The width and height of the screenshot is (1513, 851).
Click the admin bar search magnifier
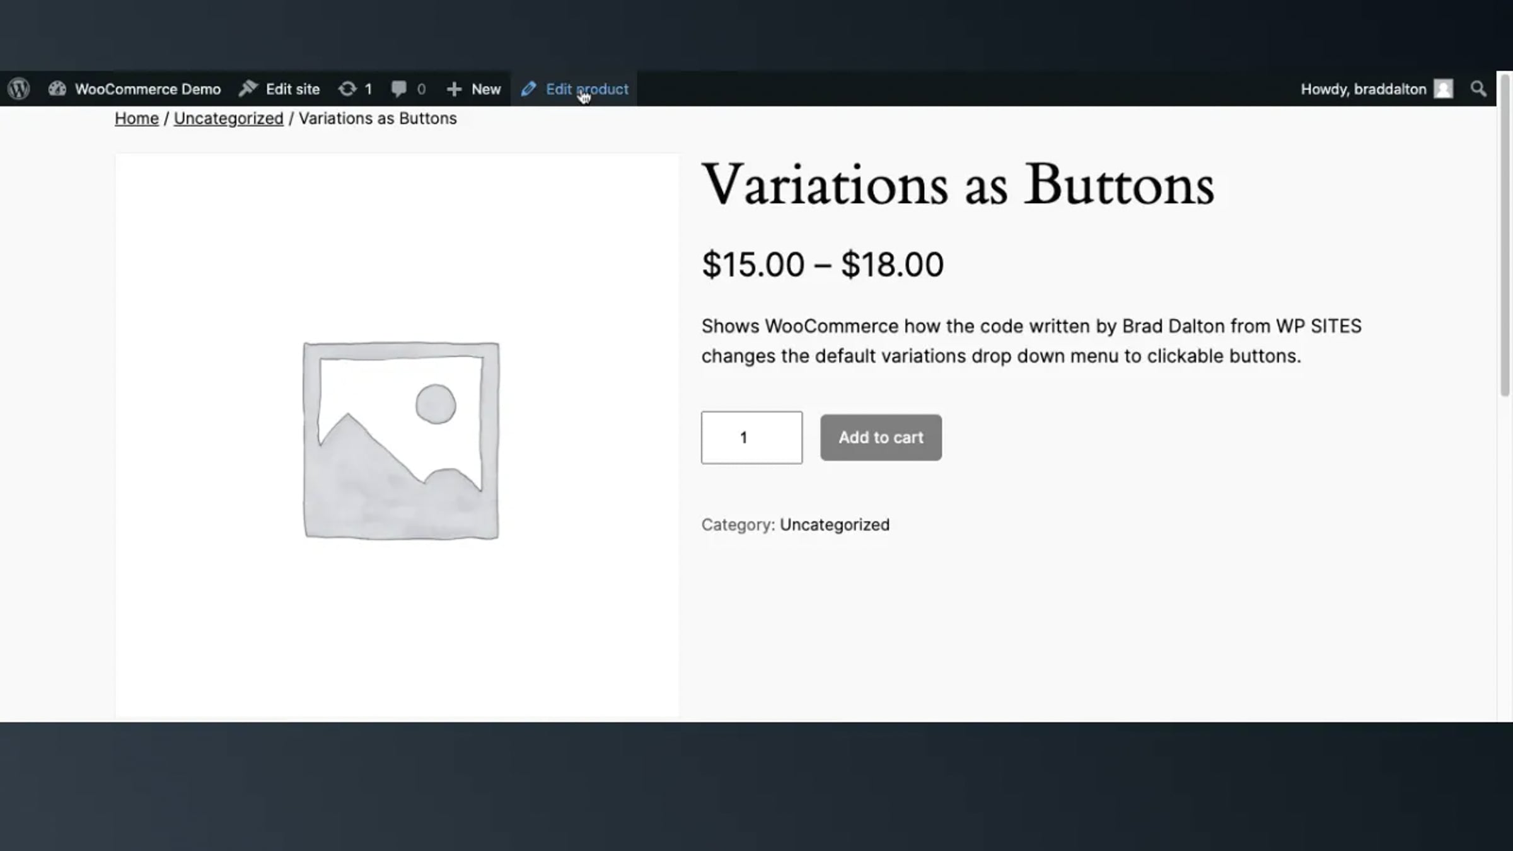[x=1478, y=89]
